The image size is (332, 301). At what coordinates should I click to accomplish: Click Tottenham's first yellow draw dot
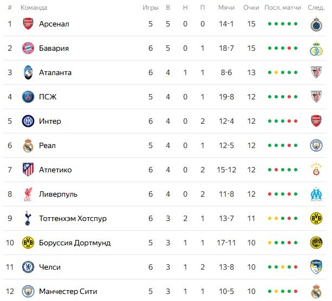coord(270,219)
